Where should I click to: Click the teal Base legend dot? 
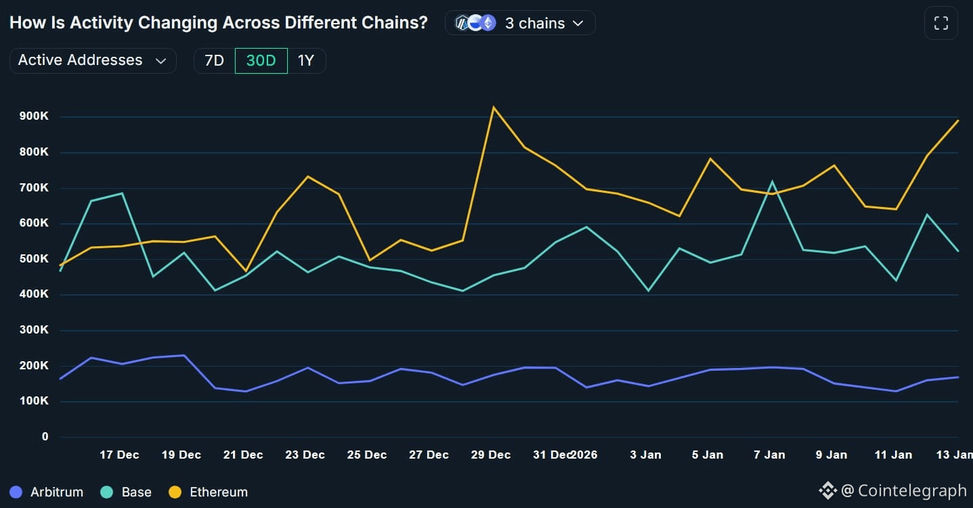(x=105, y=492)
